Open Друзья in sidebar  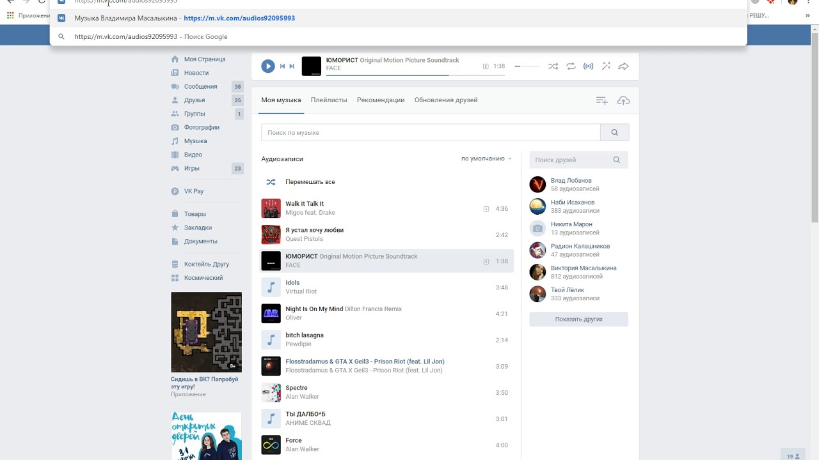tap(195, 100)
